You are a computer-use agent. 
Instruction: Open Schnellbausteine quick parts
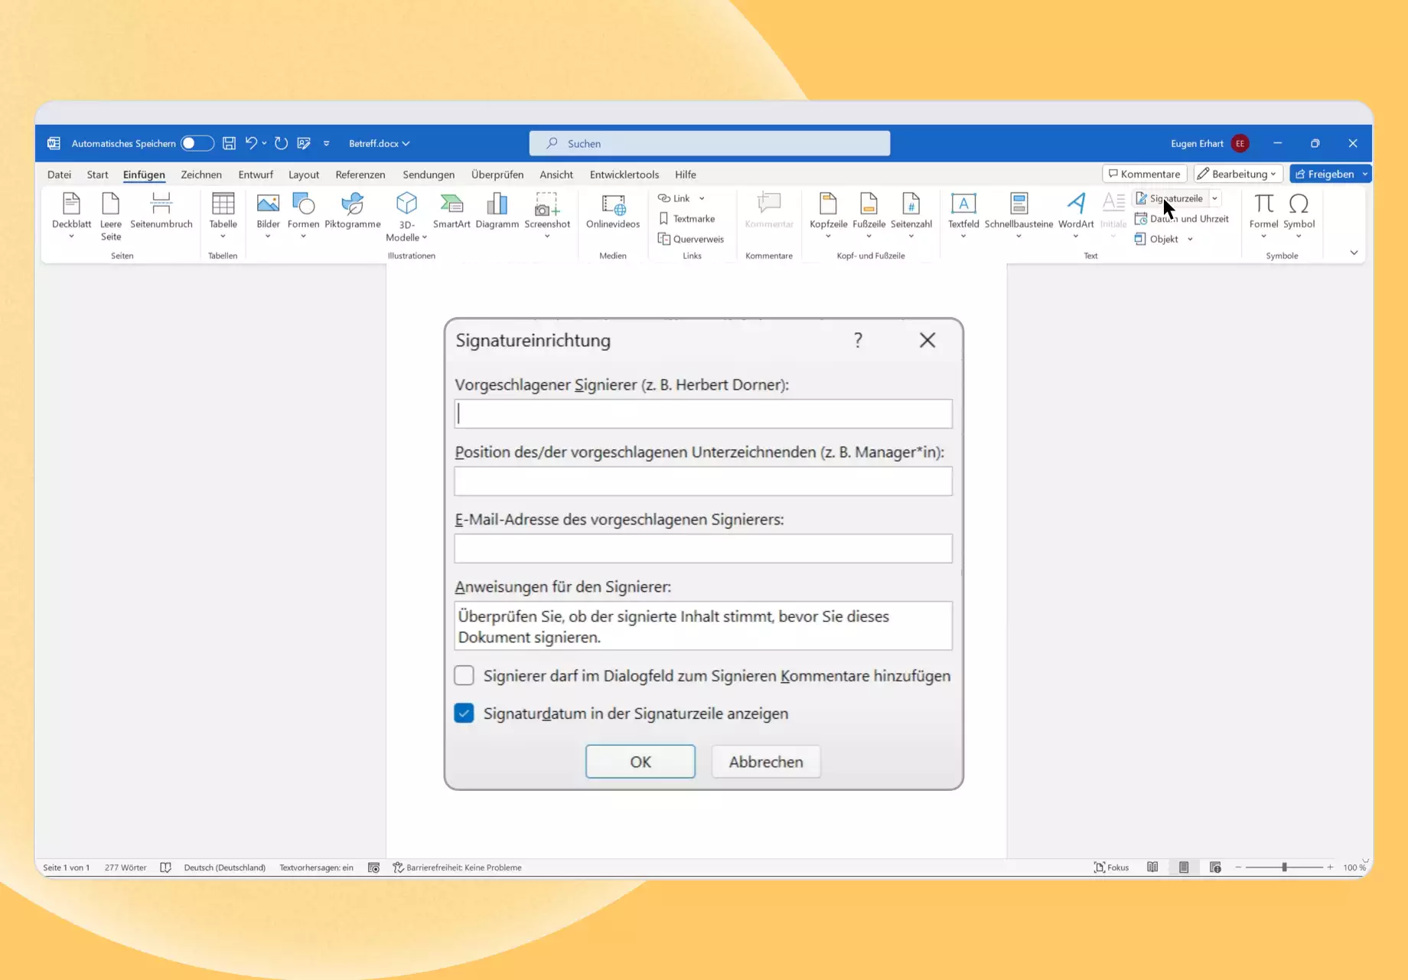[1019, 215]
